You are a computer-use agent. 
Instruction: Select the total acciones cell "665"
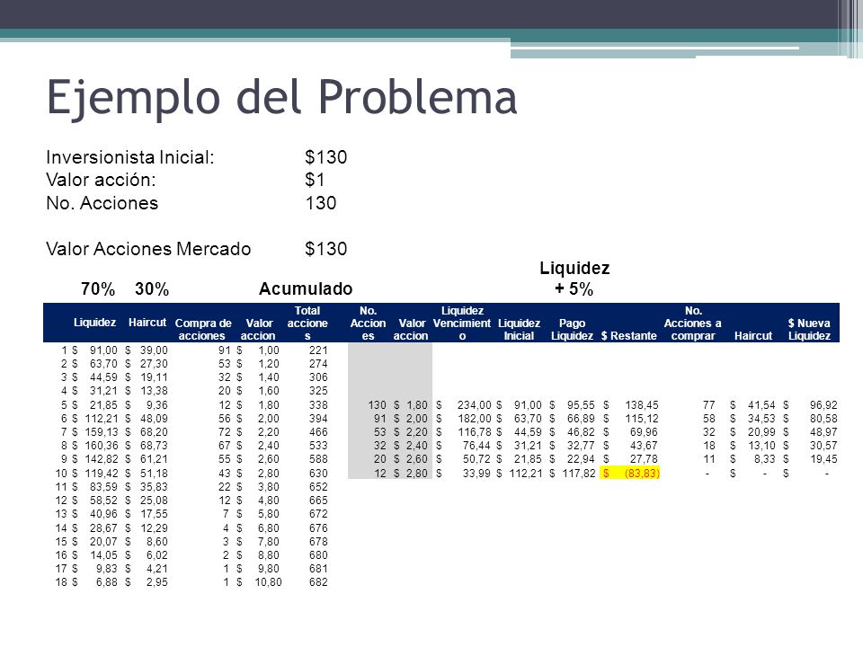coord(318,501)
